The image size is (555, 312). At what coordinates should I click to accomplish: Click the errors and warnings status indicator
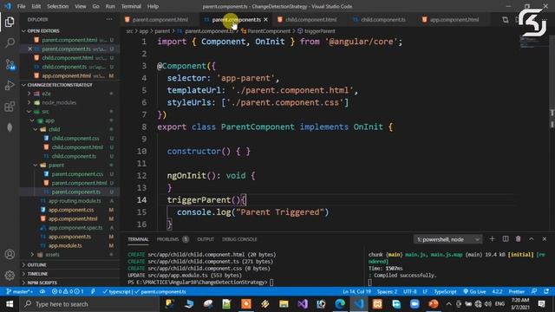coord(68,291)
